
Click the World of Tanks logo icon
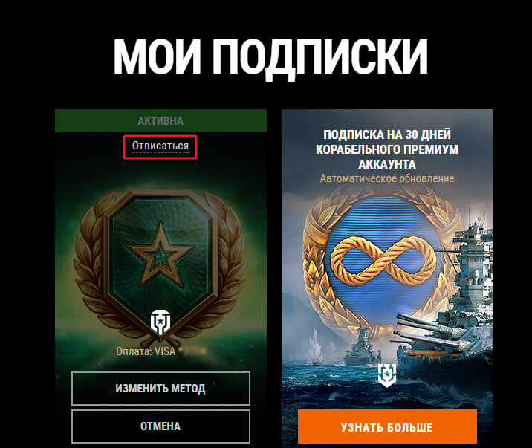click(160, 322)
